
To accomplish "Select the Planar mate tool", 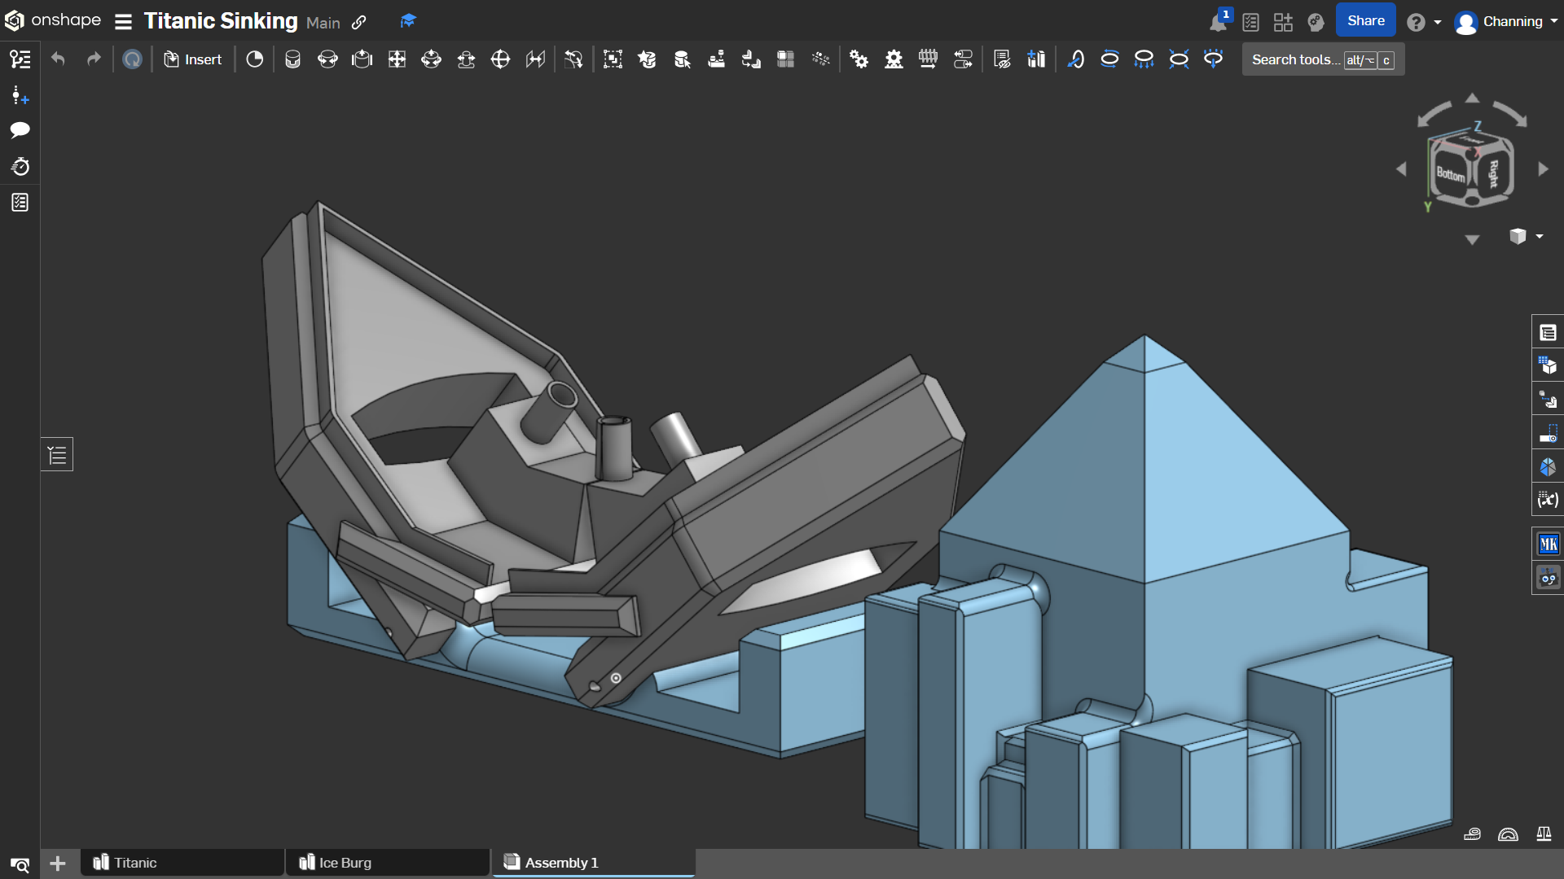I will (397, 59).
